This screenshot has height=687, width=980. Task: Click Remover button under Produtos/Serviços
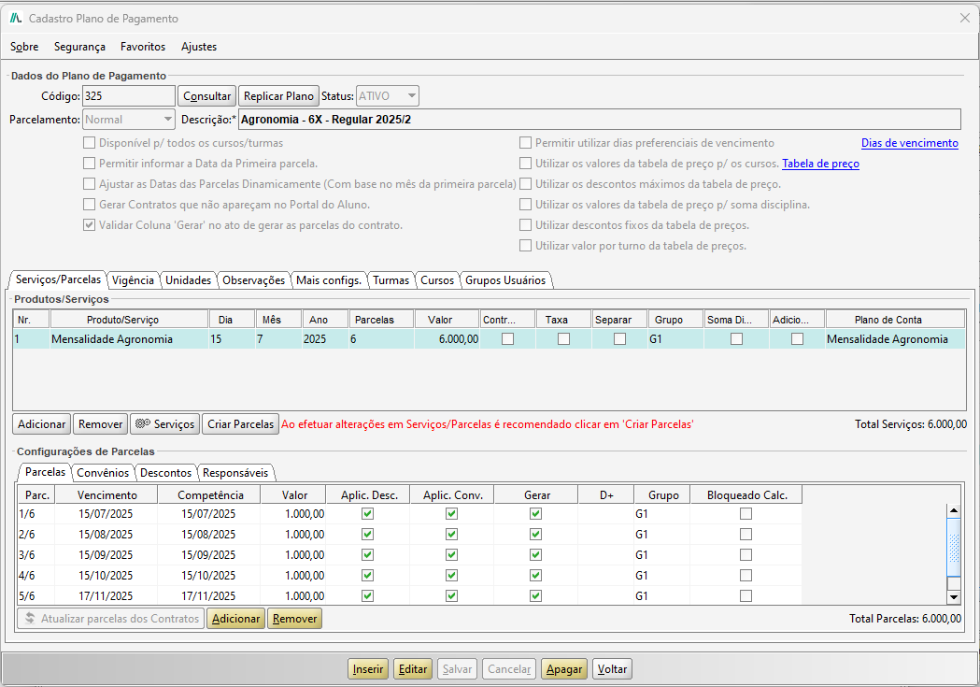(101, 423)
